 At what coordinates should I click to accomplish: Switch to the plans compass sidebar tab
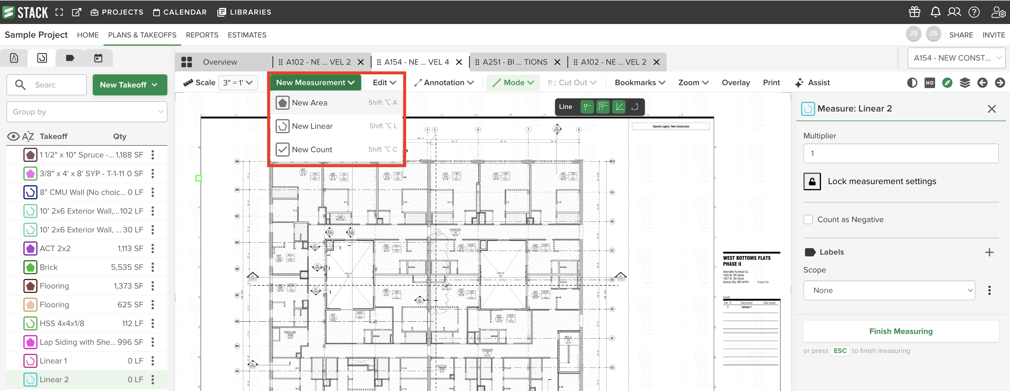pos(14,58)
